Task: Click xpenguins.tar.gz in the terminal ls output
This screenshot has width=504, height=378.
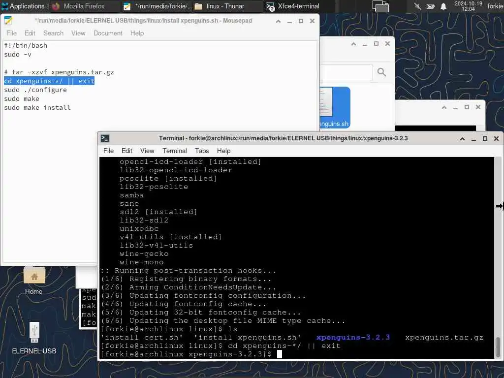Action: (x=444, y=338)
